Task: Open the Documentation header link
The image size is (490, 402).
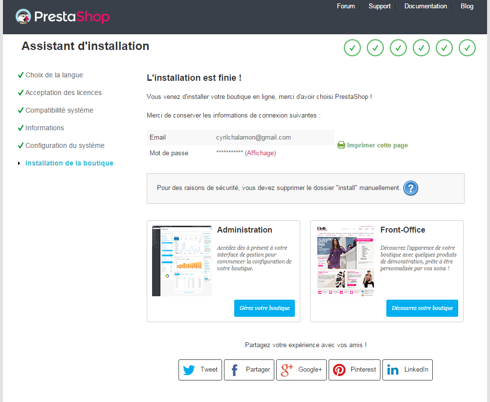Action: 425,6
